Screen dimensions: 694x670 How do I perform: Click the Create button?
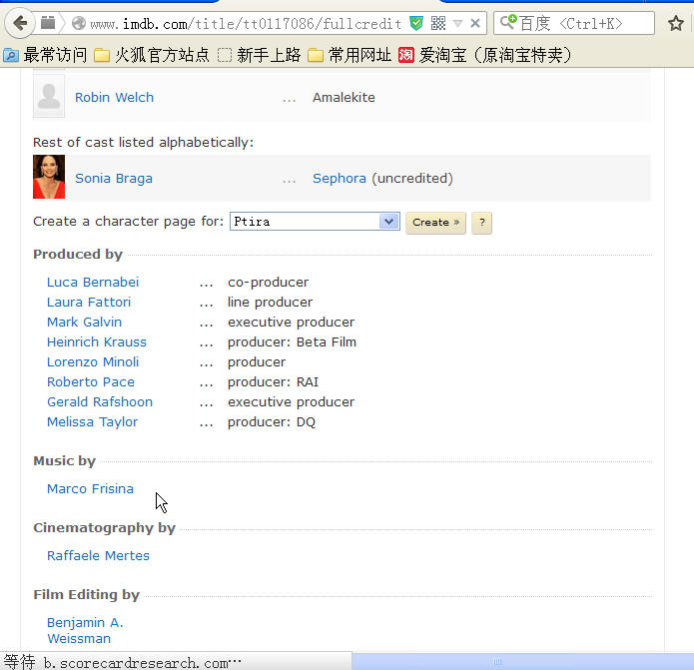(435, 222)
